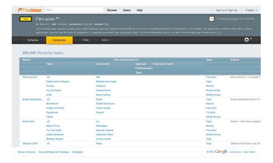Click the Name column header
The image size is (273, 163).
click(x=26, y=60)
